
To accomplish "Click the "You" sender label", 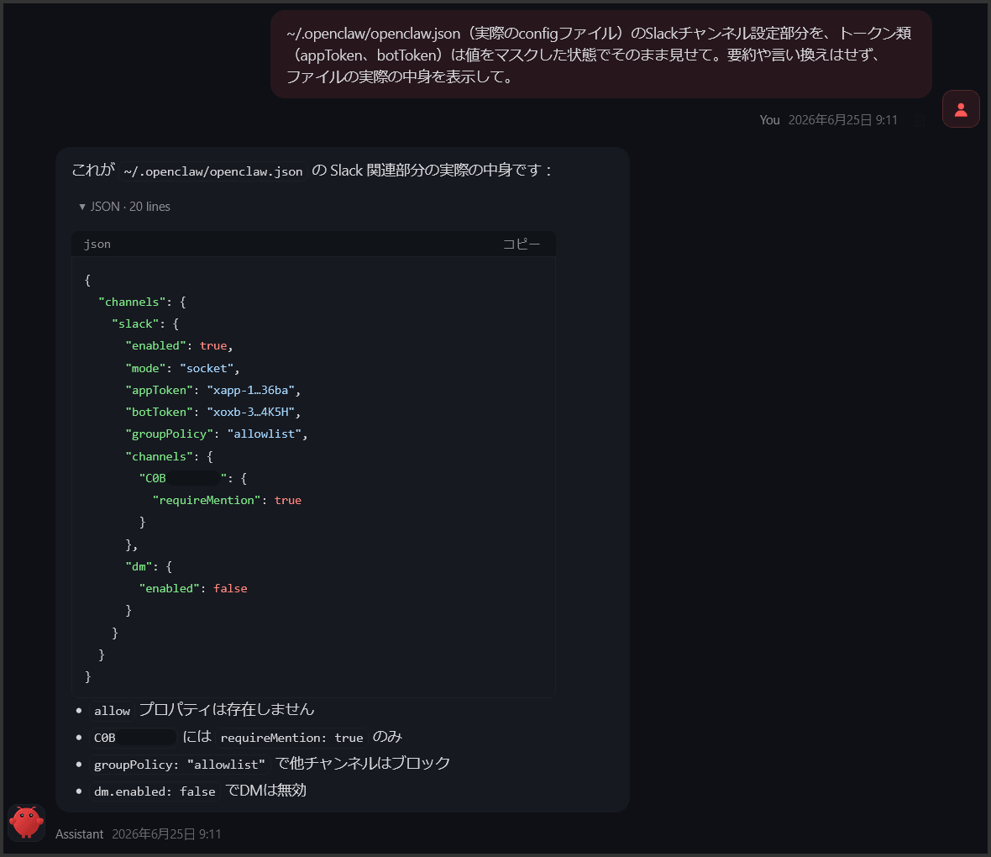I will [x=769, y=120].
